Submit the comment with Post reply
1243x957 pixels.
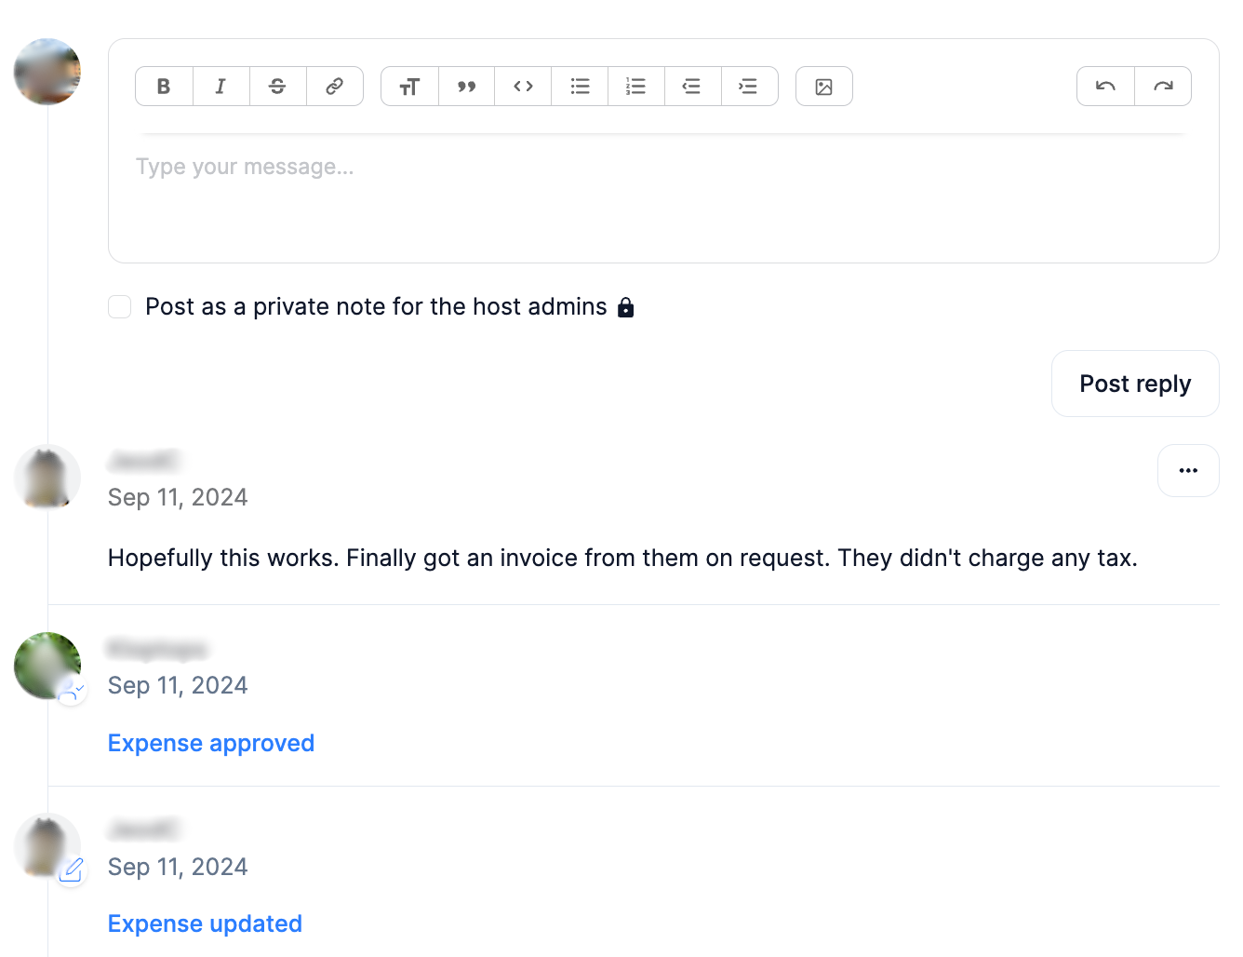[x=1134, y=384]
